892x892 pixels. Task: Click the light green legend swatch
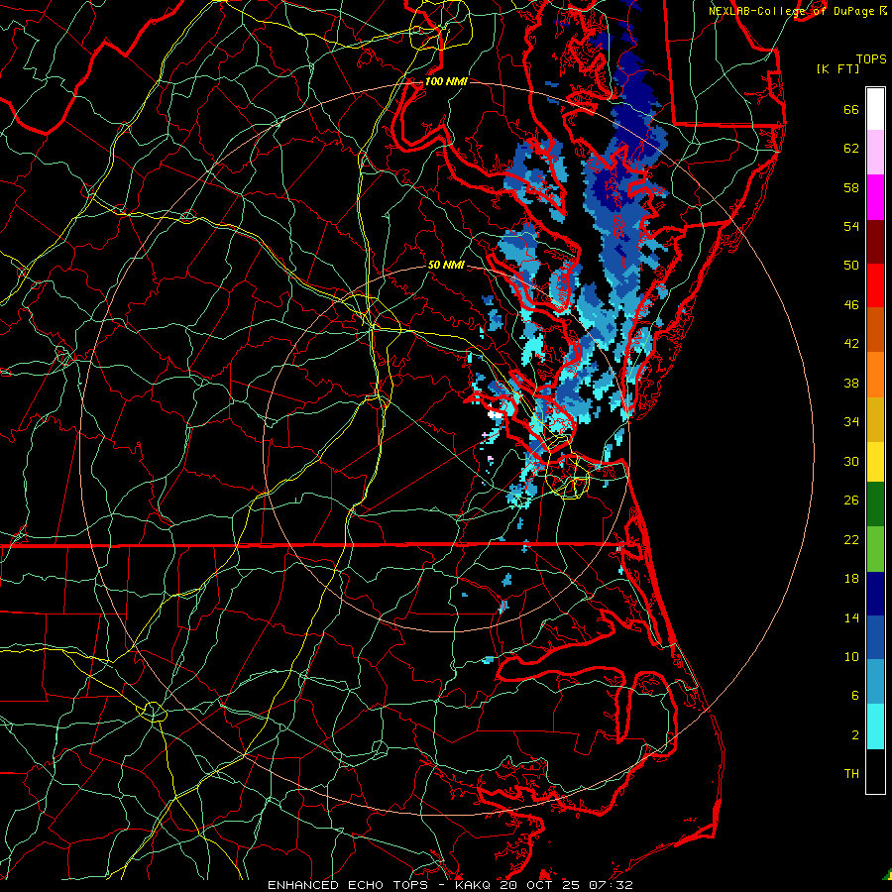875,549
